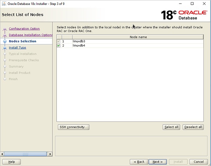Select the linuxdb4 node name cell
The height and width of the screenshot is (166, 211).
tap(138, 46)
